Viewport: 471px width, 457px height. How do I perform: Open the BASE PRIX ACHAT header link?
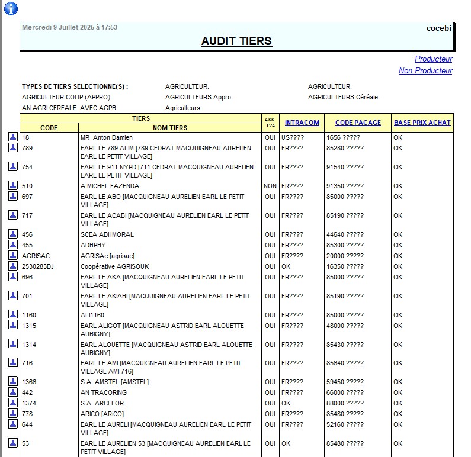[422, 123]
